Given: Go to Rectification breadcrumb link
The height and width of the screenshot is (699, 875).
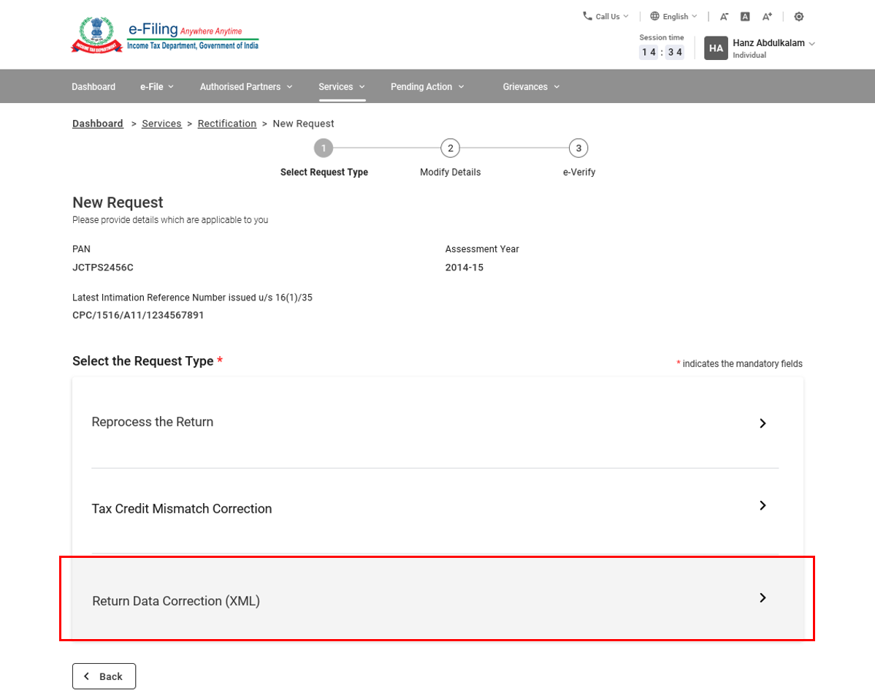Looking at the screenshot, I should (x=227, y=124).
